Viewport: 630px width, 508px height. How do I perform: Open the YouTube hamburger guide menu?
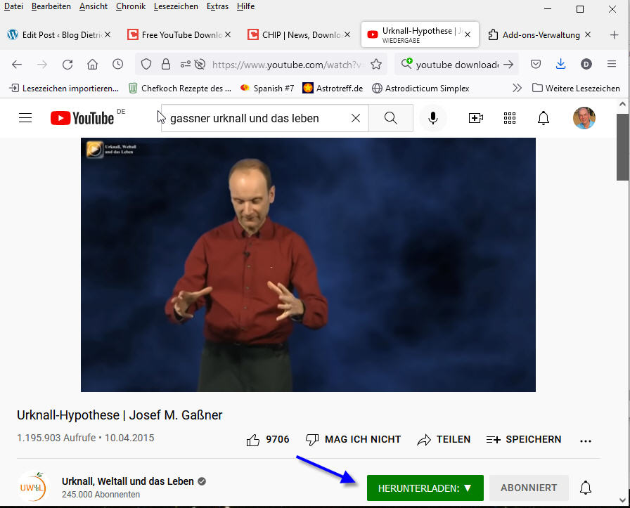(x=25, y=118)
